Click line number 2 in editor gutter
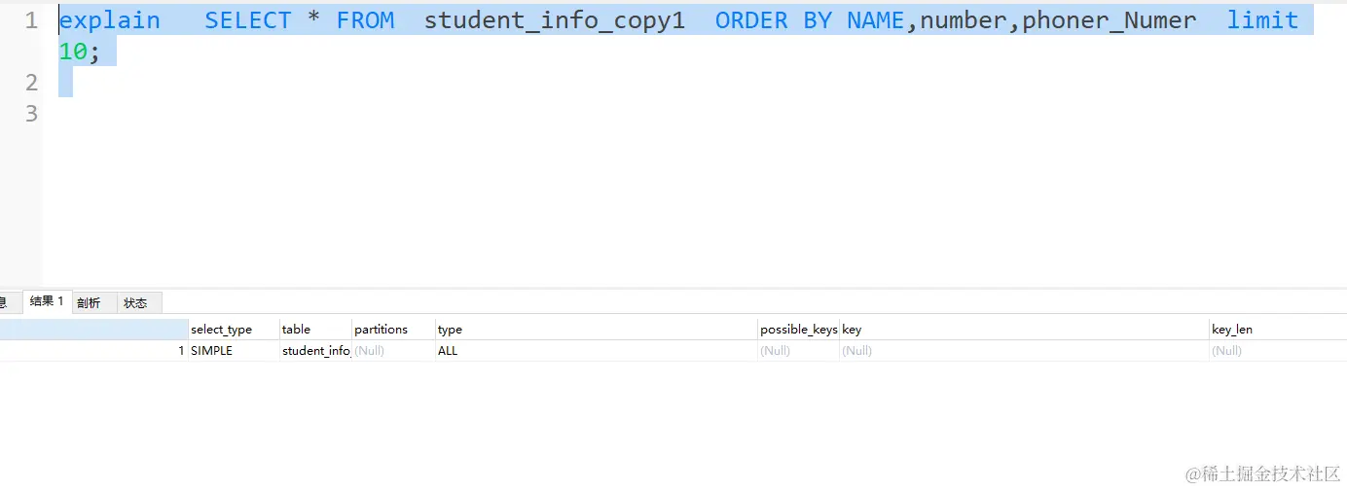Image resolution: width=1347 pixels, height=490 pixels. coord(31,83)
